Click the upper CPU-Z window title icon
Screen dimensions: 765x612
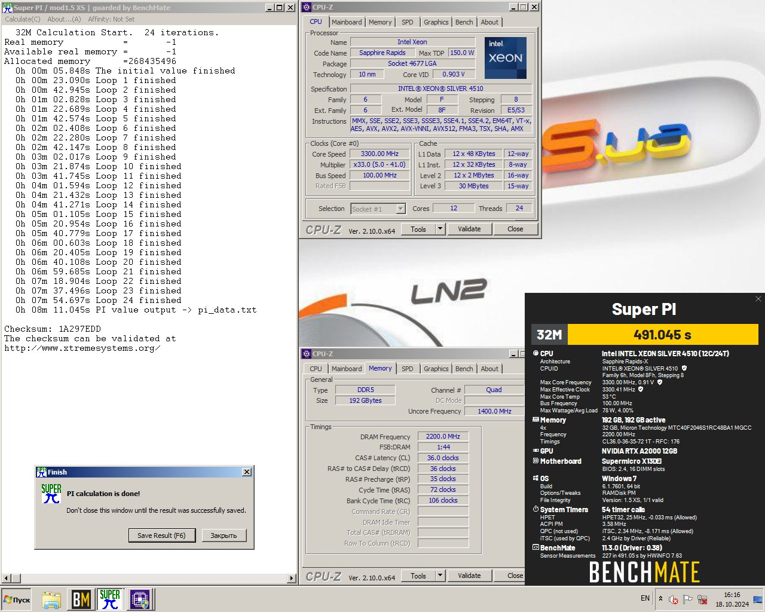pyautogui.click(x=307, y=7)
